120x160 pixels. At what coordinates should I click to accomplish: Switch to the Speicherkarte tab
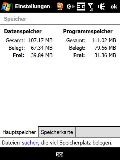tap(57, 132)
